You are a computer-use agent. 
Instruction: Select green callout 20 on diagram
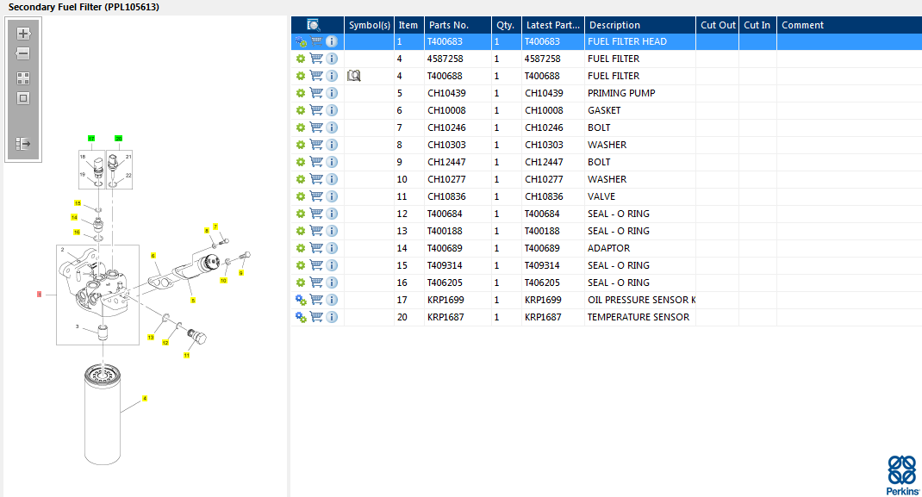[118, 139]
